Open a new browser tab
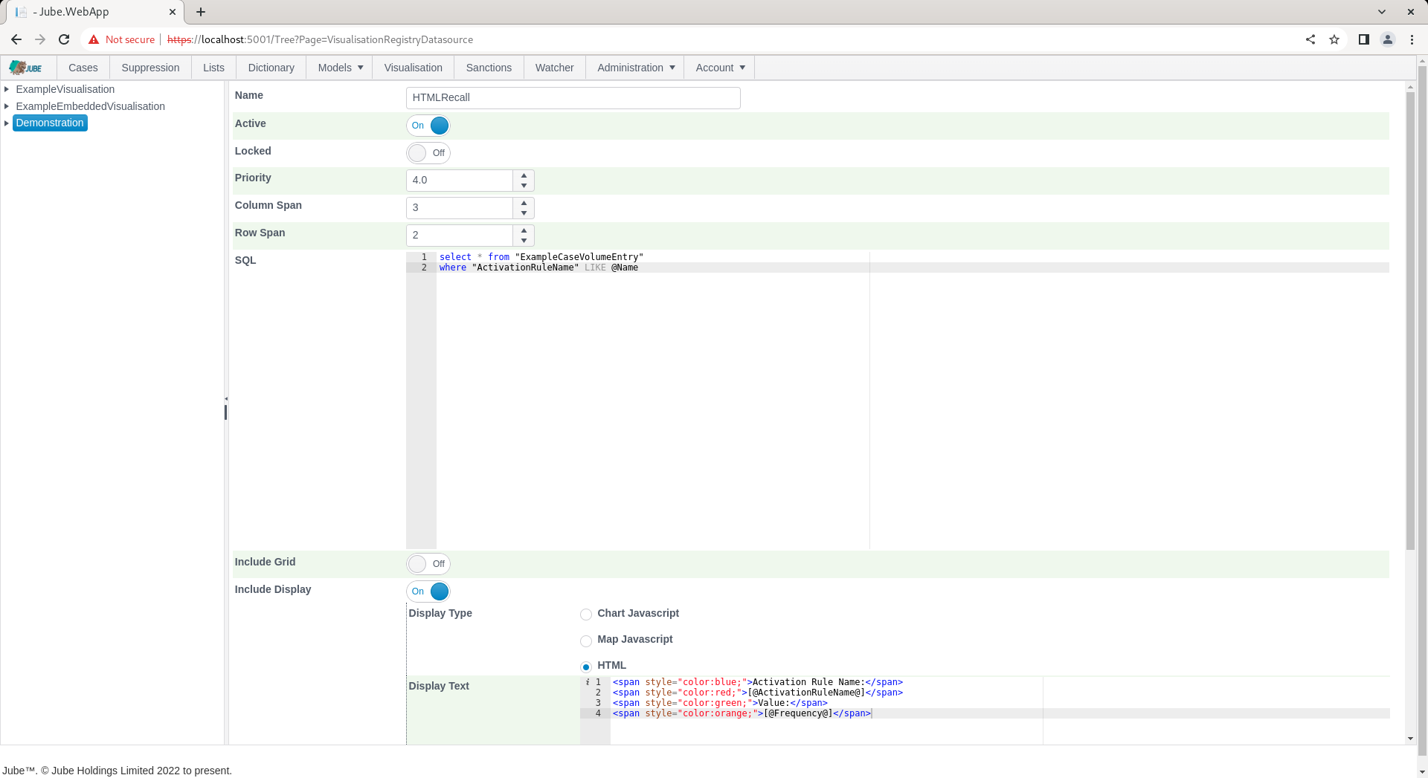This screenshot has width=1428, height=778. 201,12
